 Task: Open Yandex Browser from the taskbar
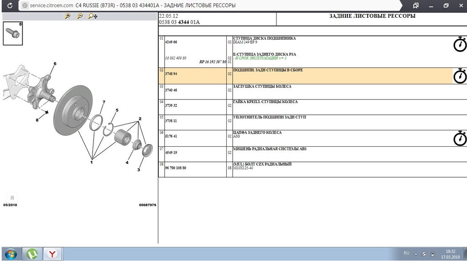(52, 254)
